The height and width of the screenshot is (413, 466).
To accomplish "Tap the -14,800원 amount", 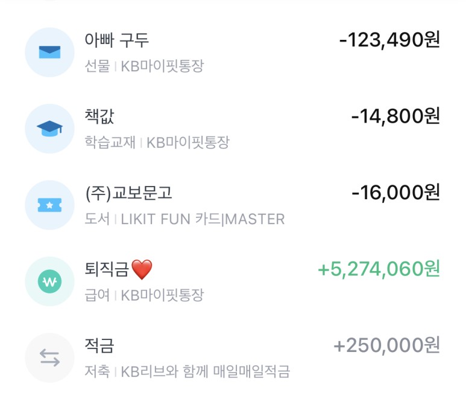I will pyautogui.click(x=395, y=117).
